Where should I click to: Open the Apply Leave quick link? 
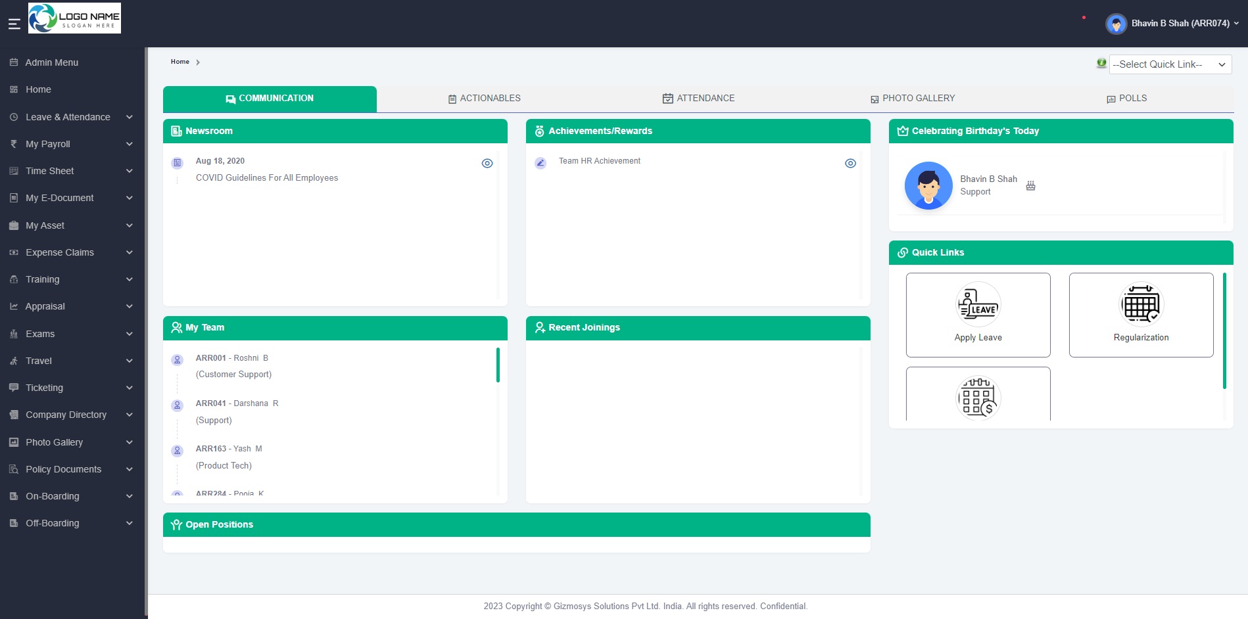coord(978,315)
